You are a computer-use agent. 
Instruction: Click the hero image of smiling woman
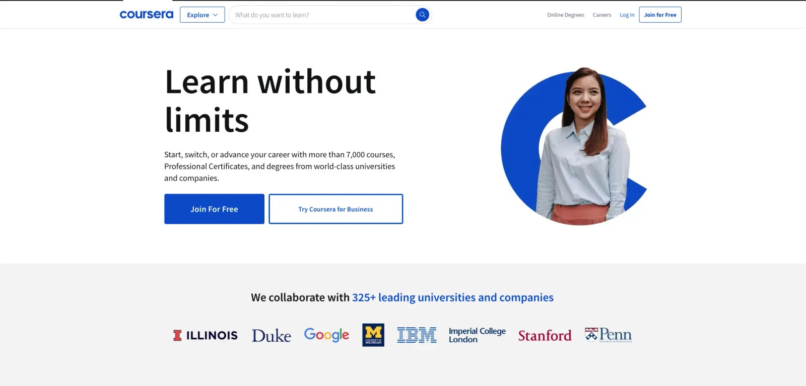pyautogui.click(x=574, y=147)
